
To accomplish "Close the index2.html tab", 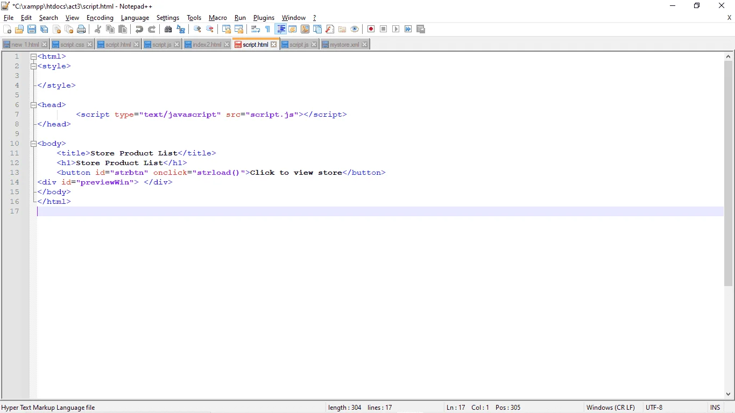I will pyautogui.click(x=227, y=45).
